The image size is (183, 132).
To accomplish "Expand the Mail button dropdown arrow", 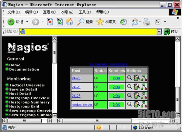I will point(140,22).
